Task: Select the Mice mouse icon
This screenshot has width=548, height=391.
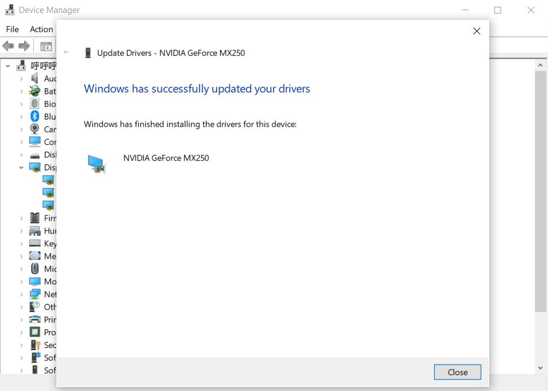Action: 34,269
